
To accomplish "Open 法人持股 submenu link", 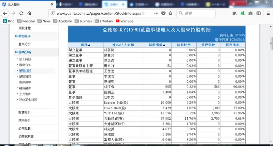I will 25,59.
